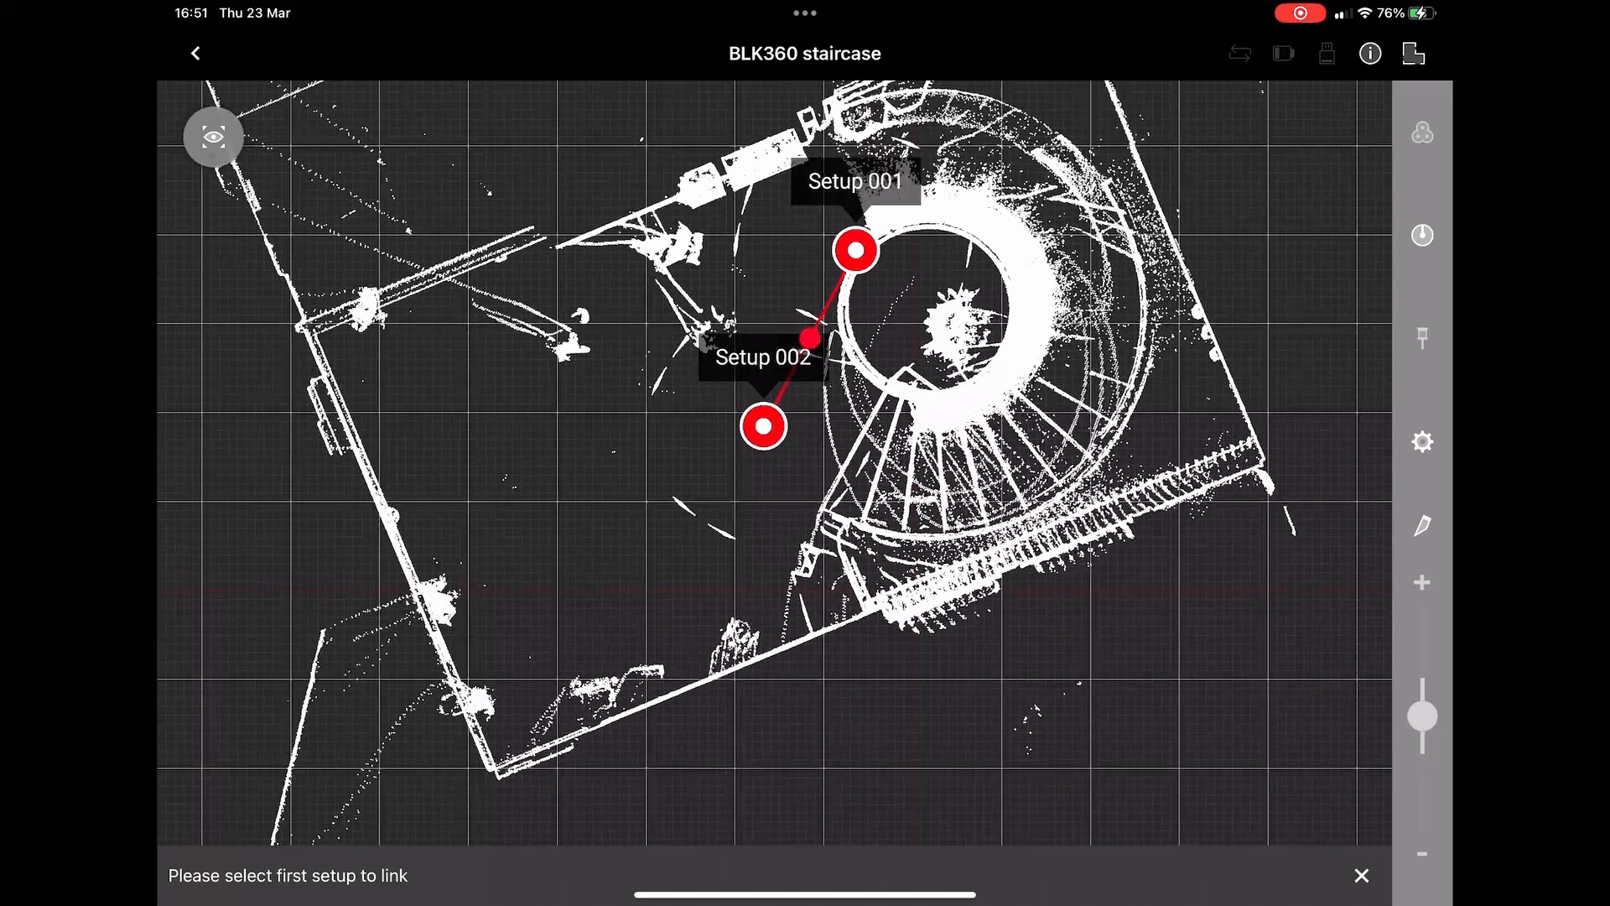Expand zoom controls with plus icon
This screenshot has width=1610, height=906.
click(1422, 582)
